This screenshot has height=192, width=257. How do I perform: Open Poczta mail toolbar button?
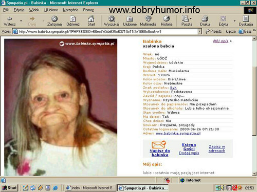tap(187, 21)
